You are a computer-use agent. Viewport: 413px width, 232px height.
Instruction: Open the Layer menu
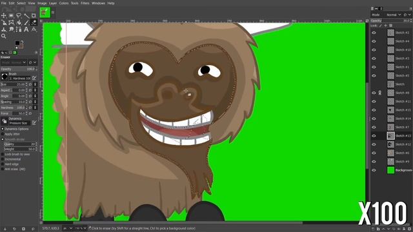click(x=53, y=3)
